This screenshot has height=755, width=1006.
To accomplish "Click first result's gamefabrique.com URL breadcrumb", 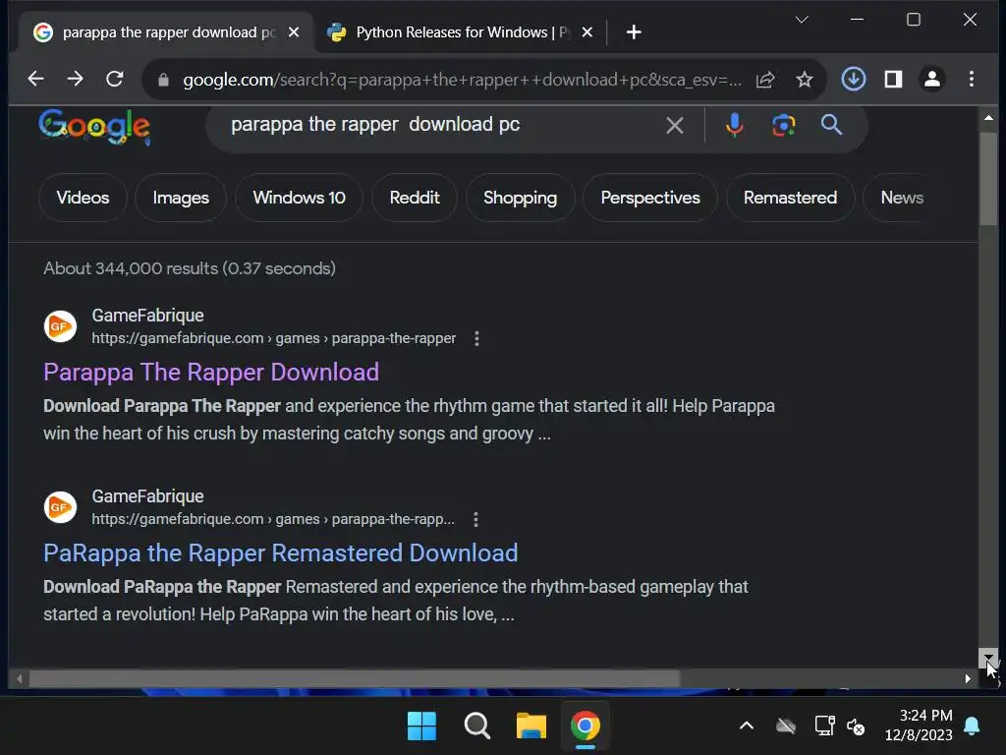I will (274, 338).
